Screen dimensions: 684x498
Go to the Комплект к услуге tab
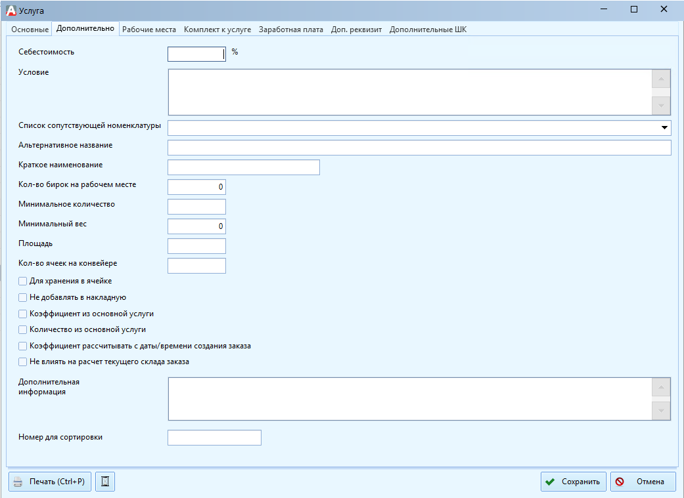(217, 29)
